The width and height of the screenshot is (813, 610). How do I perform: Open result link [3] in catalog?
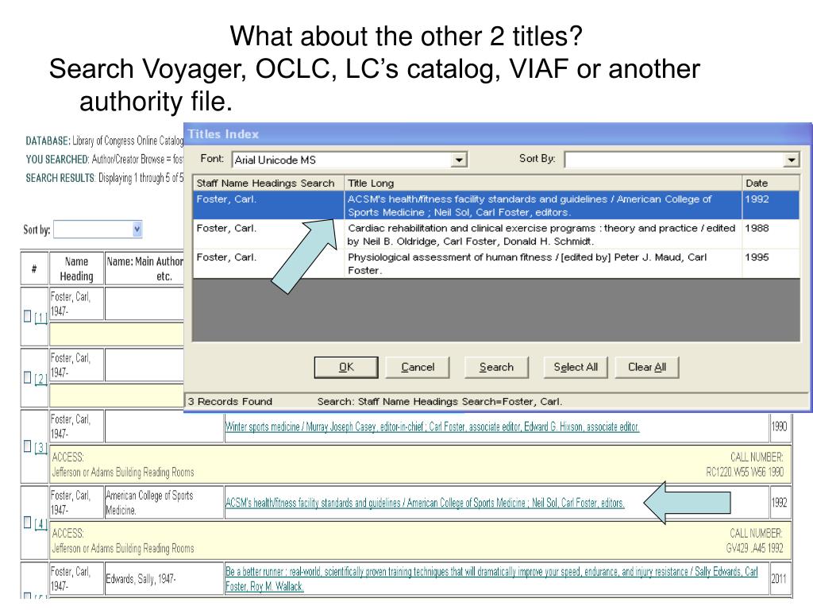point(41,448)
